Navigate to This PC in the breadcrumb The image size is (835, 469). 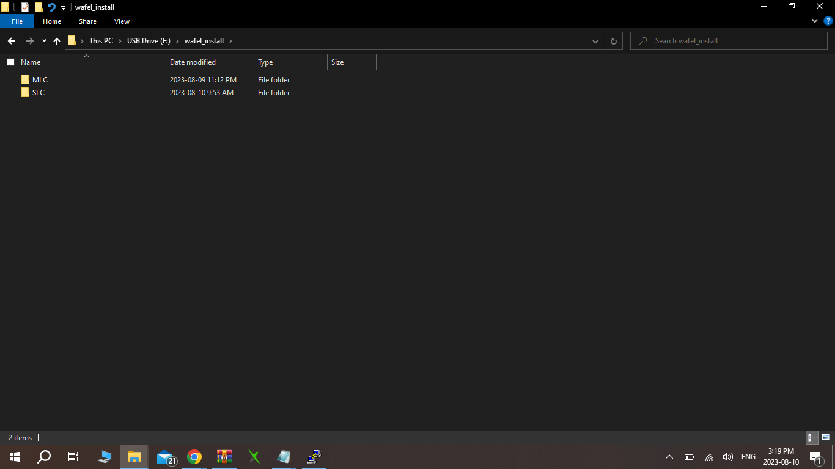(101, 41)
